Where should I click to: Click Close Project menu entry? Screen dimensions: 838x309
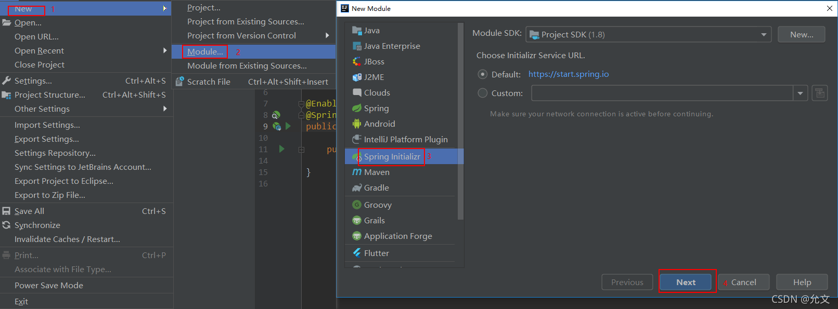(x=86, y=65)
